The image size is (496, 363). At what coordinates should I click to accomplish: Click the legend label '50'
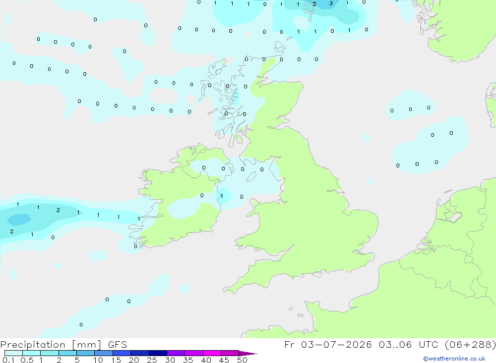coord(242,360)
